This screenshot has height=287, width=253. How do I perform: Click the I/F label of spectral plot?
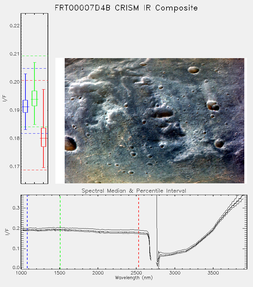[x=7, y=232]
